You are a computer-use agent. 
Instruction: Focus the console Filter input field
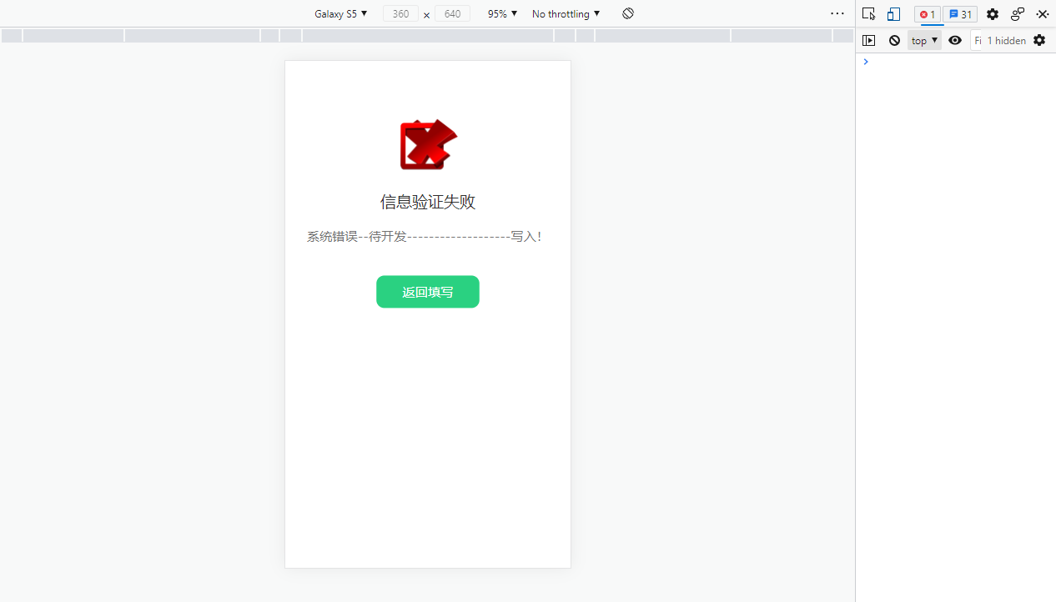(978, 40)
